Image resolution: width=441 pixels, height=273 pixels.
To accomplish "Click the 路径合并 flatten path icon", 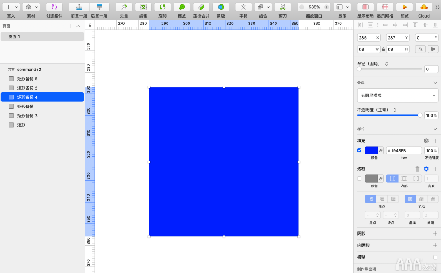I will coord(201,7).
